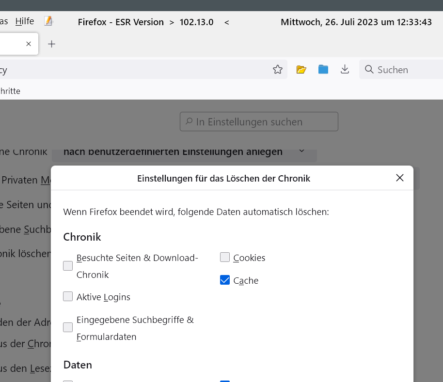443x382 pixels.
Task: Click the yellow open-folder toolbar icon
Action: pyautogui.click(x=301, y=70)
